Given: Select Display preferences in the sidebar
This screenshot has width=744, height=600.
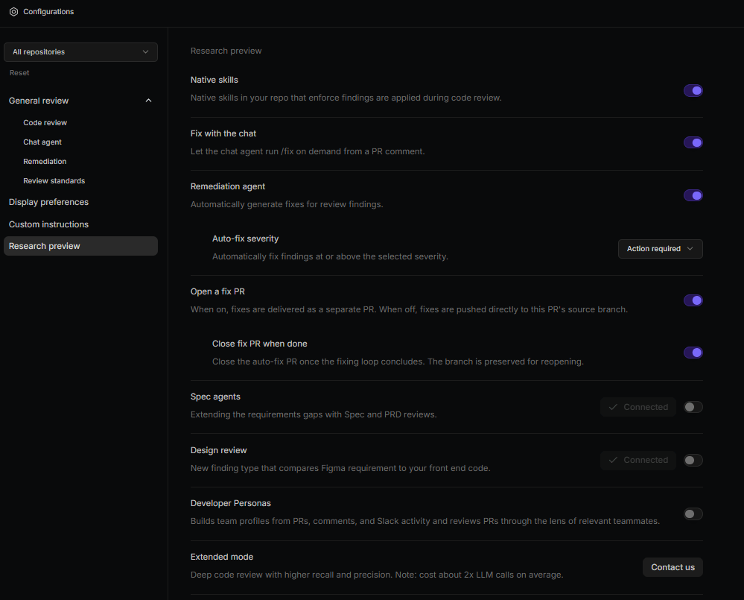Looking at the screenshot, I should [48, 202].
